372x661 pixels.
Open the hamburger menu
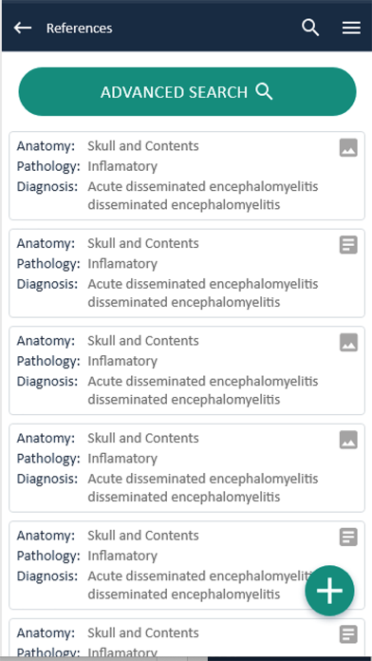click(351, 28)
